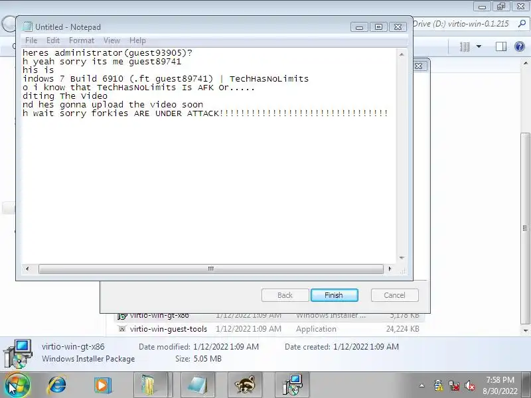Image resolution: width=531 pixels, height=398 pixels.
Task: Open Notepad's Format menu
Action: tap(81, 40)
